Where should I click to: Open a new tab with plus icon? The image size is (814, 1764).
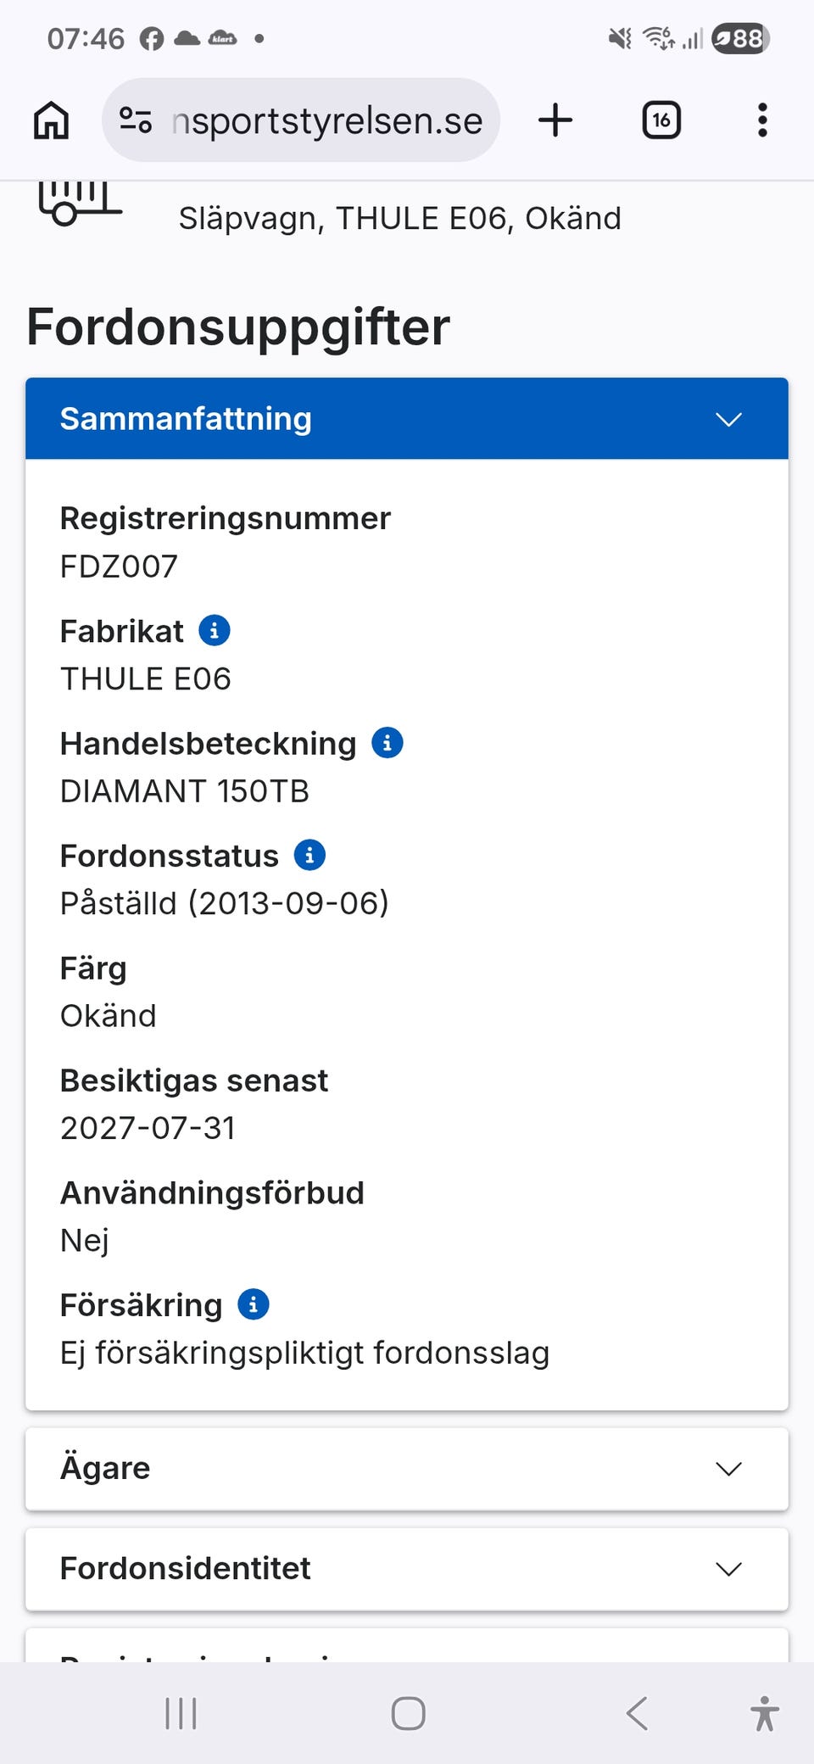pos(555,120)
